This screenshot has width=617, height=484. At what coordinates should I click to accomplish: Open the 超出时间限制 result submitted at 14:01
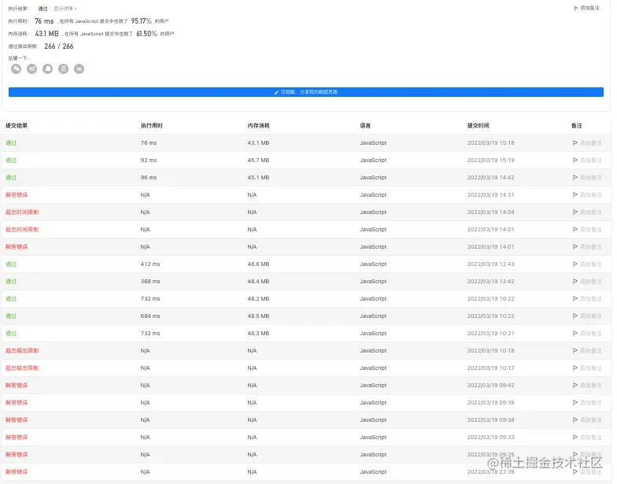[22, 230]
